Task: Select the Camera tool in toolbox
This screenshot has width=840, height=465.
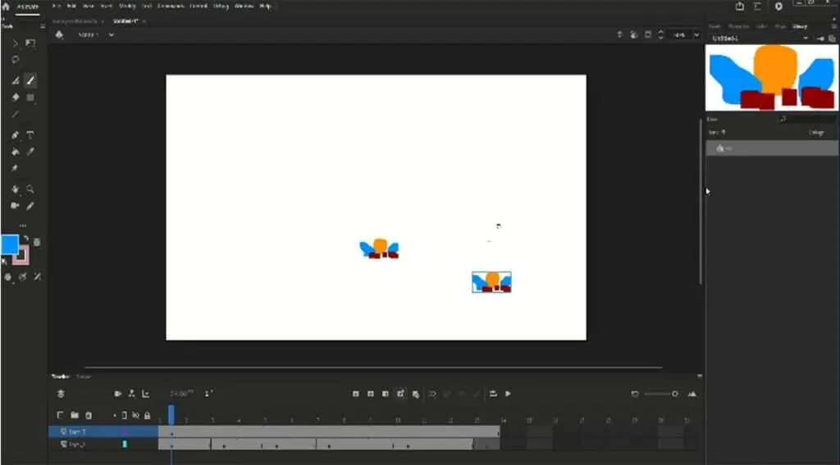Action: tap(15, 205)
